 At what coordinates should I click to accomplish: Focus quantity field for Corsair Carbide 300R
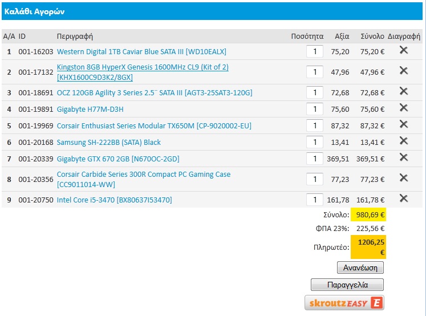(x=315, y=179)
